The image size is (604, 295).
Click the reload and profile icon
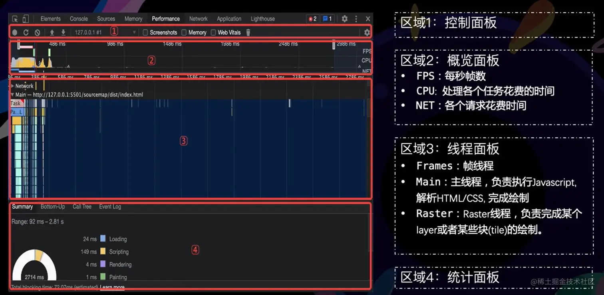(26, 33)
